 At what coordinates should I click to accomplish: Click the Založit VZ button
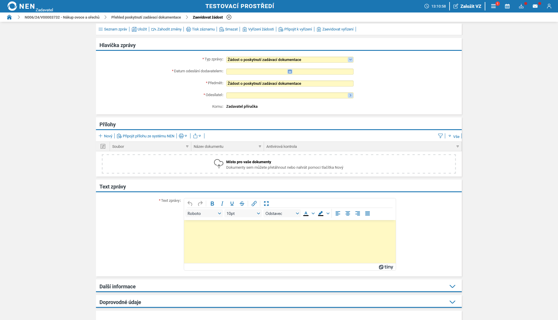pyautogui.click(x=467, y=6)
